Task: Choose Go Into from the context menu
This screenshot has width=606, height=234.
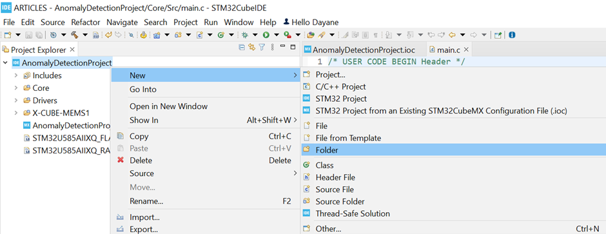Action: pos(206,89)
